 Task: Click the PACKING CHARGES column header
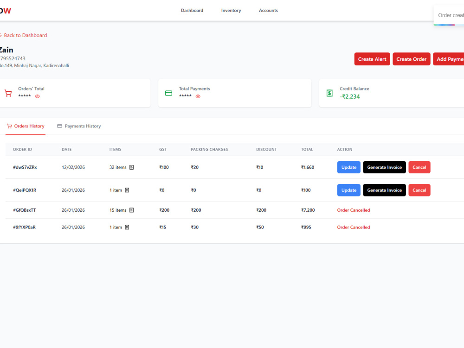209,150
